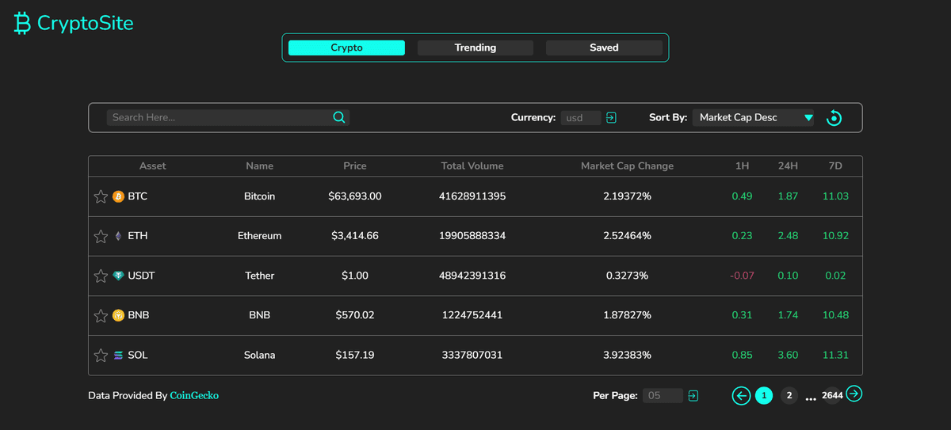Click market cap change 0.3273%
Image resolution: width=951 pixels, height=430 pixels.
pos(627,276)
